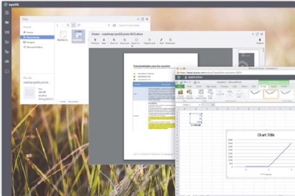Switch Files window to grid view
The image size is (295, 196).
73,25
